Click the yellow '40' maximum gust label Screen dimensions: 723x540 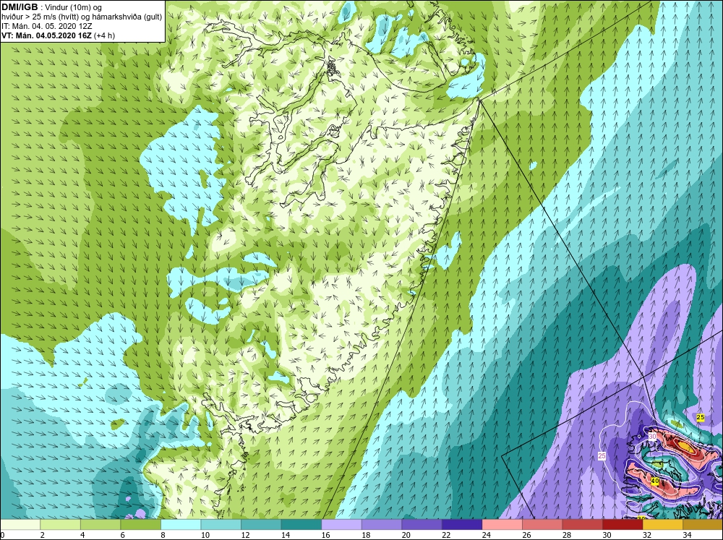[654, 481]
